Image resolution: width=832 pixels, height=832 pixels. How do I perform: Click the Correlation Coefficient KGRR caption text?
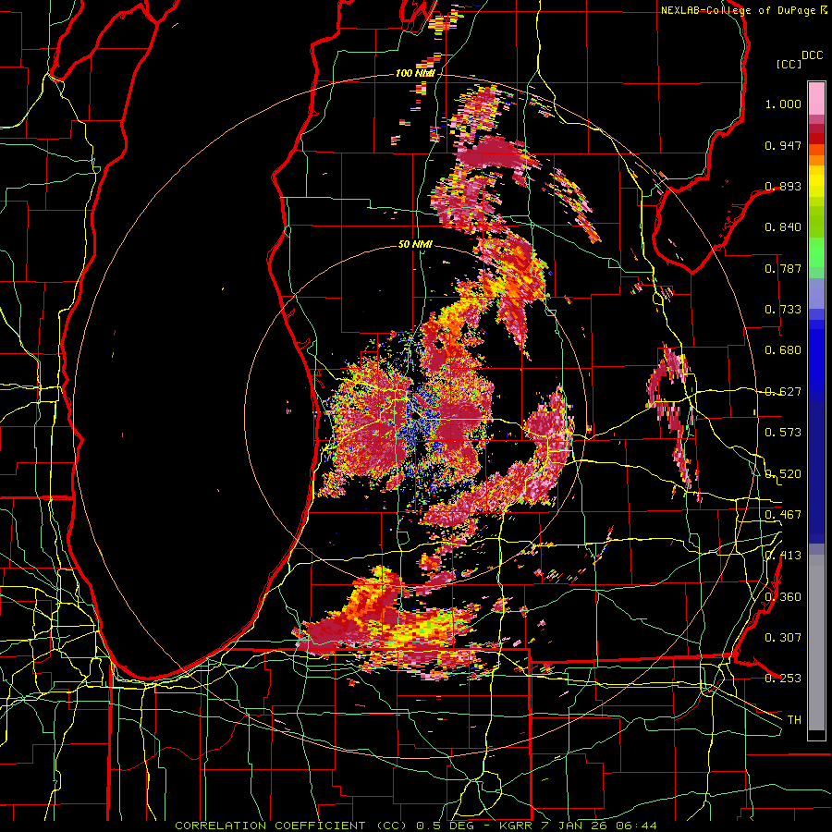click(416, 826)
